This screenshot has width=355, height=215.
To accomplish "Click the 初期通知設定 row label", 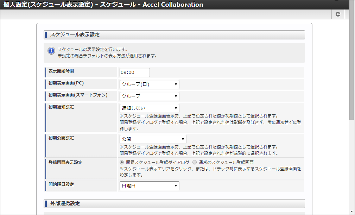I will [61, 107].
